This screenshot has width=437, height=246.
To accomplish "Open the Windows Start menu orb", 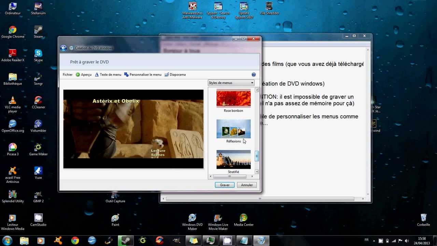I will coord(7,241).
